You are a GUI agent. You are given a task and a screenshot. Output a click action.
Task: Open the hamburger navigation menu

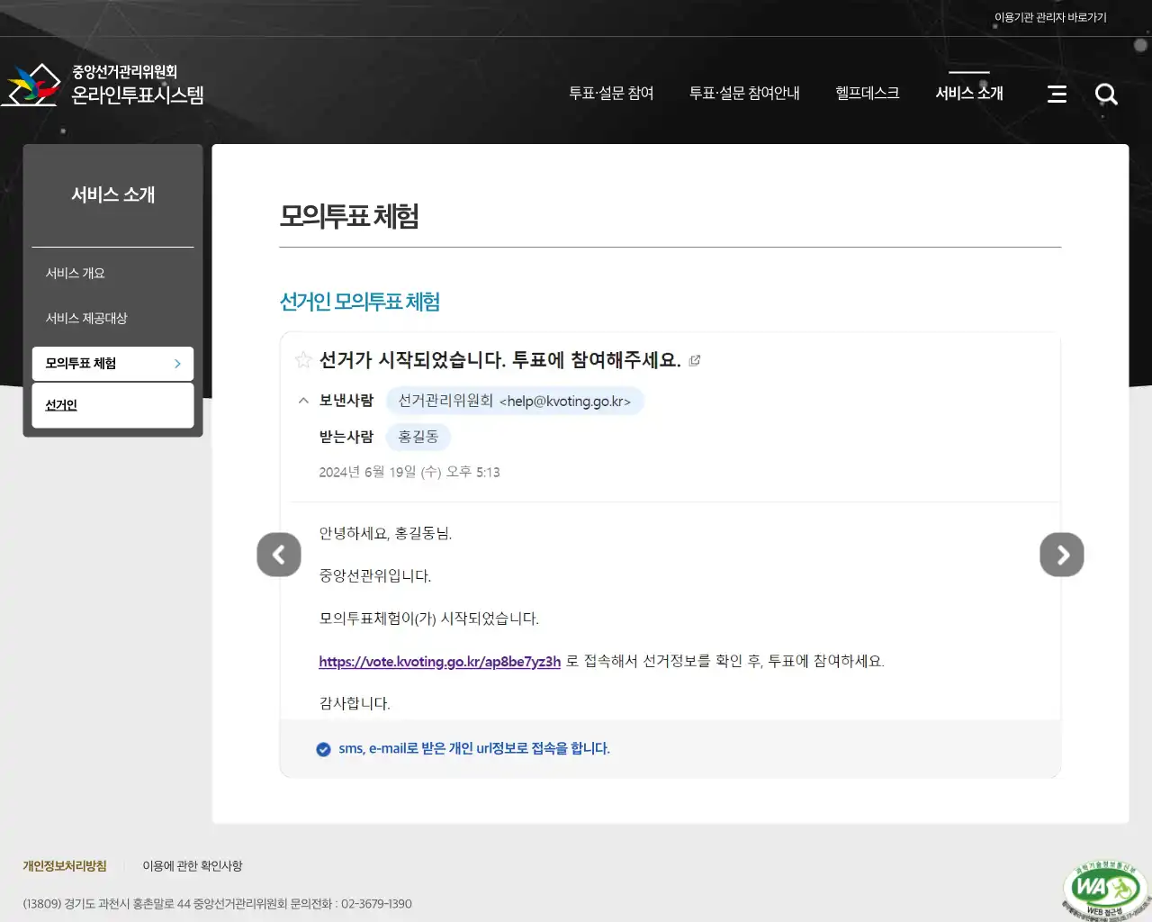point(1057,94)
